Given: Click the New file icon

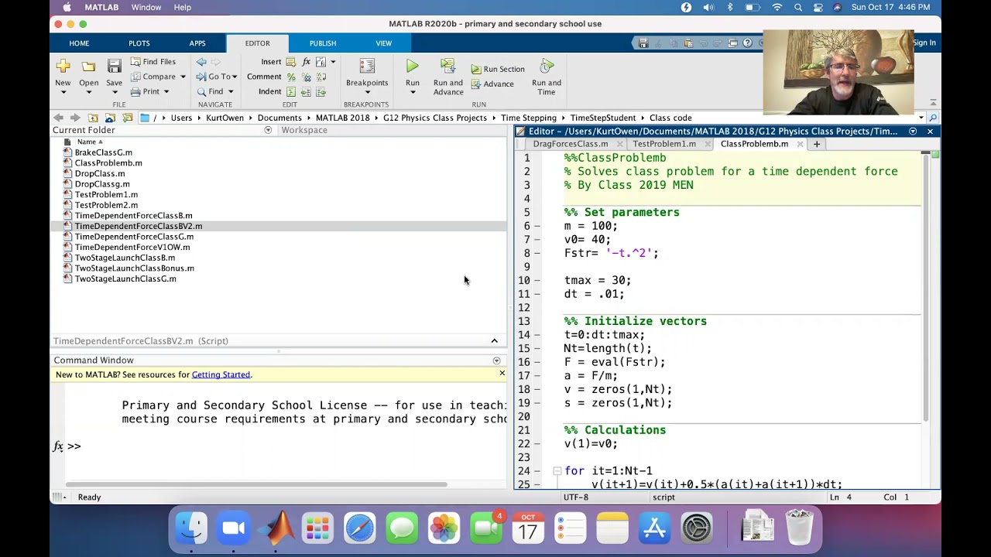Looking at the screenshot, I should (x=63, y=67).
